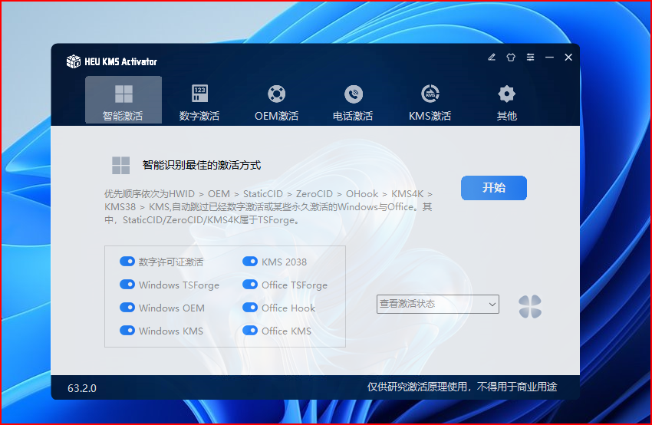Select the KMS激活 tab
This screenshot has width=652, height=425.
pos(430,102)
